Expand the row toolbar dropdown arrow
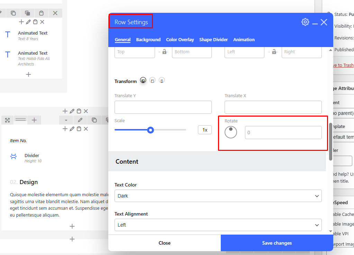 tap(66, 120)
